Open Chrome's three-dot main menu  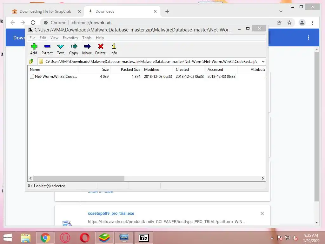pos(312,23)
